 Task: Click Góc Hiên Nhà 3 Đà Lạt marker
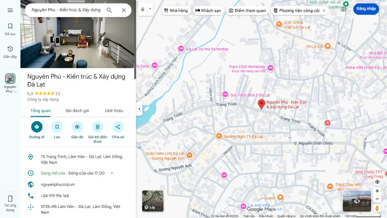(225, 94)
